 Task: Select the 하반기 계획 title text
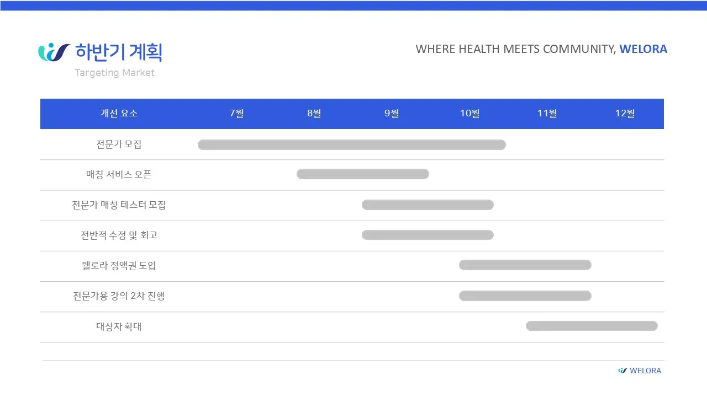click(x=119, y=52)
